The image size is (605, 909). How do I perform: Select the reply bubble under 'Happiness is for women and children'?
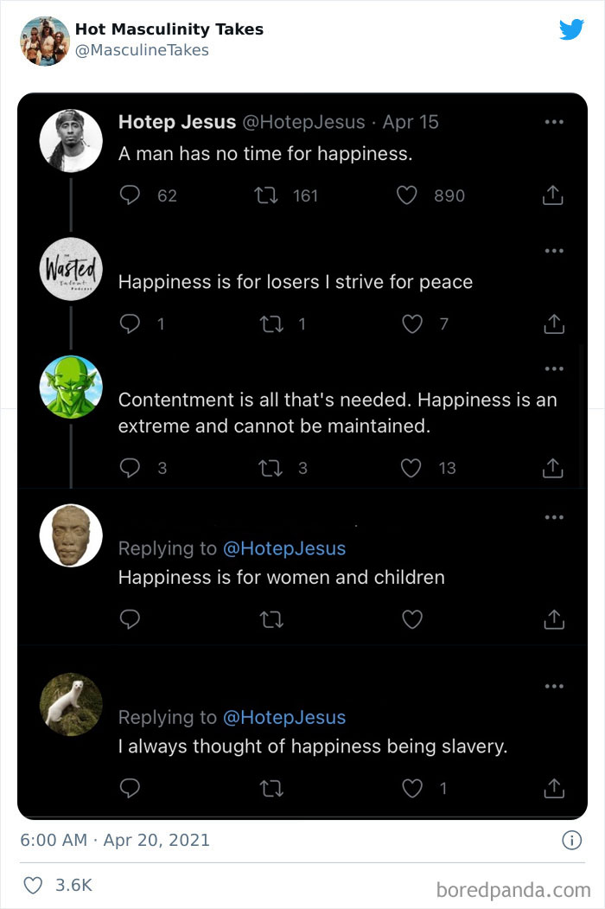point(130,619)
